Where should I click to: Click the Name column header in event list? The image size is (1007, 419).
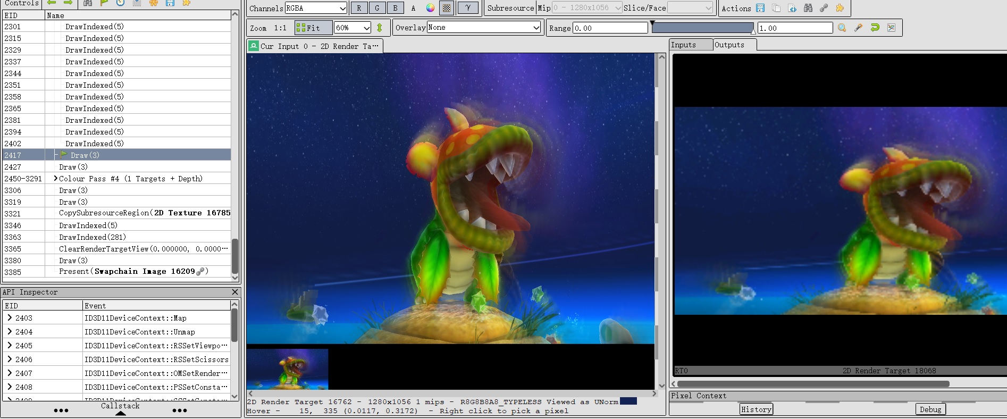pyautogui.click(x=138, y=15)
